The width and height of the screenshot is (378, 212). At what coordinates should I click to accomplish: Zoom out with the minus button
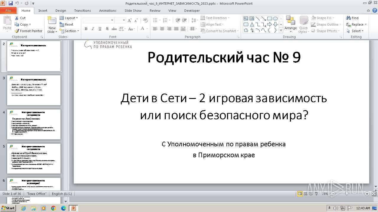click(333, 194)
